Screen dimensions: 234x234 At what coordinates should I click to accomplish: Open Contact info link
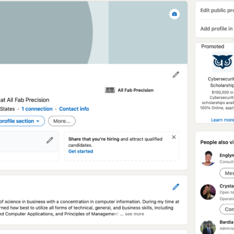click(74, 109)
